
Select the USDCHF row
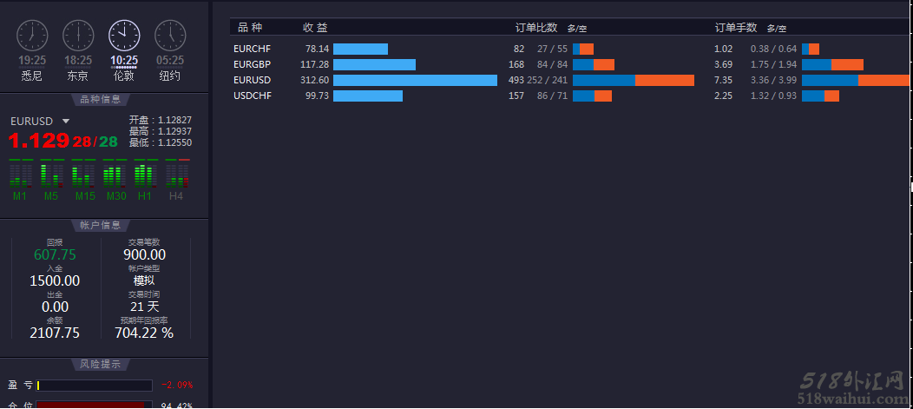point(569,96)
